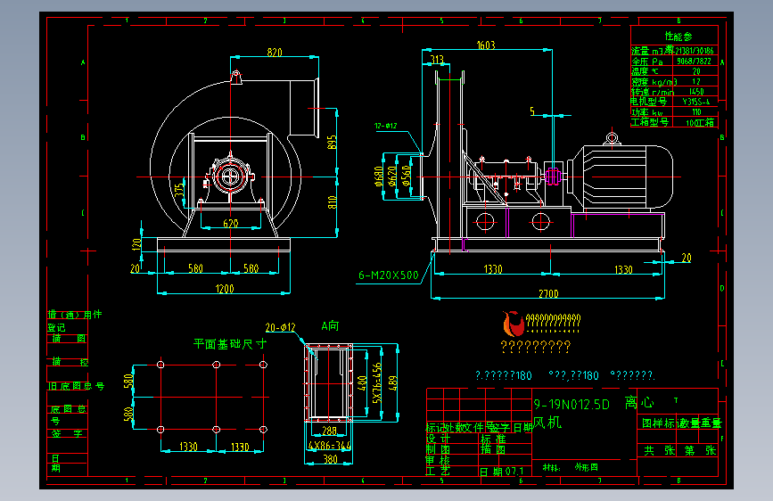
Task: Select the 820 dimension above the fan casing
Action: tap(274, 53)
